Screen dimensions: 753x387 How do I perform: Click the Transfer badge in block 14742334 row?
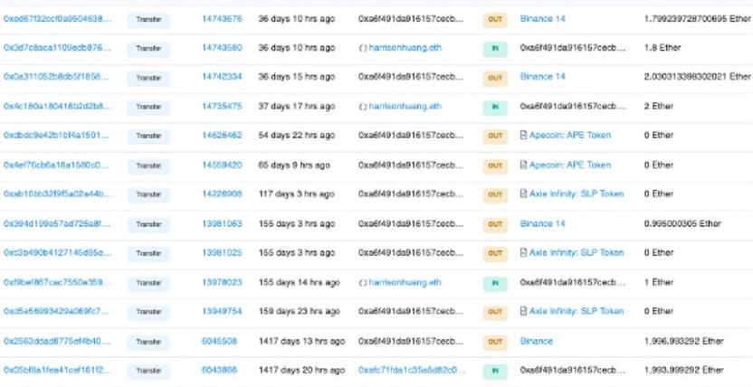pos(148,77)
